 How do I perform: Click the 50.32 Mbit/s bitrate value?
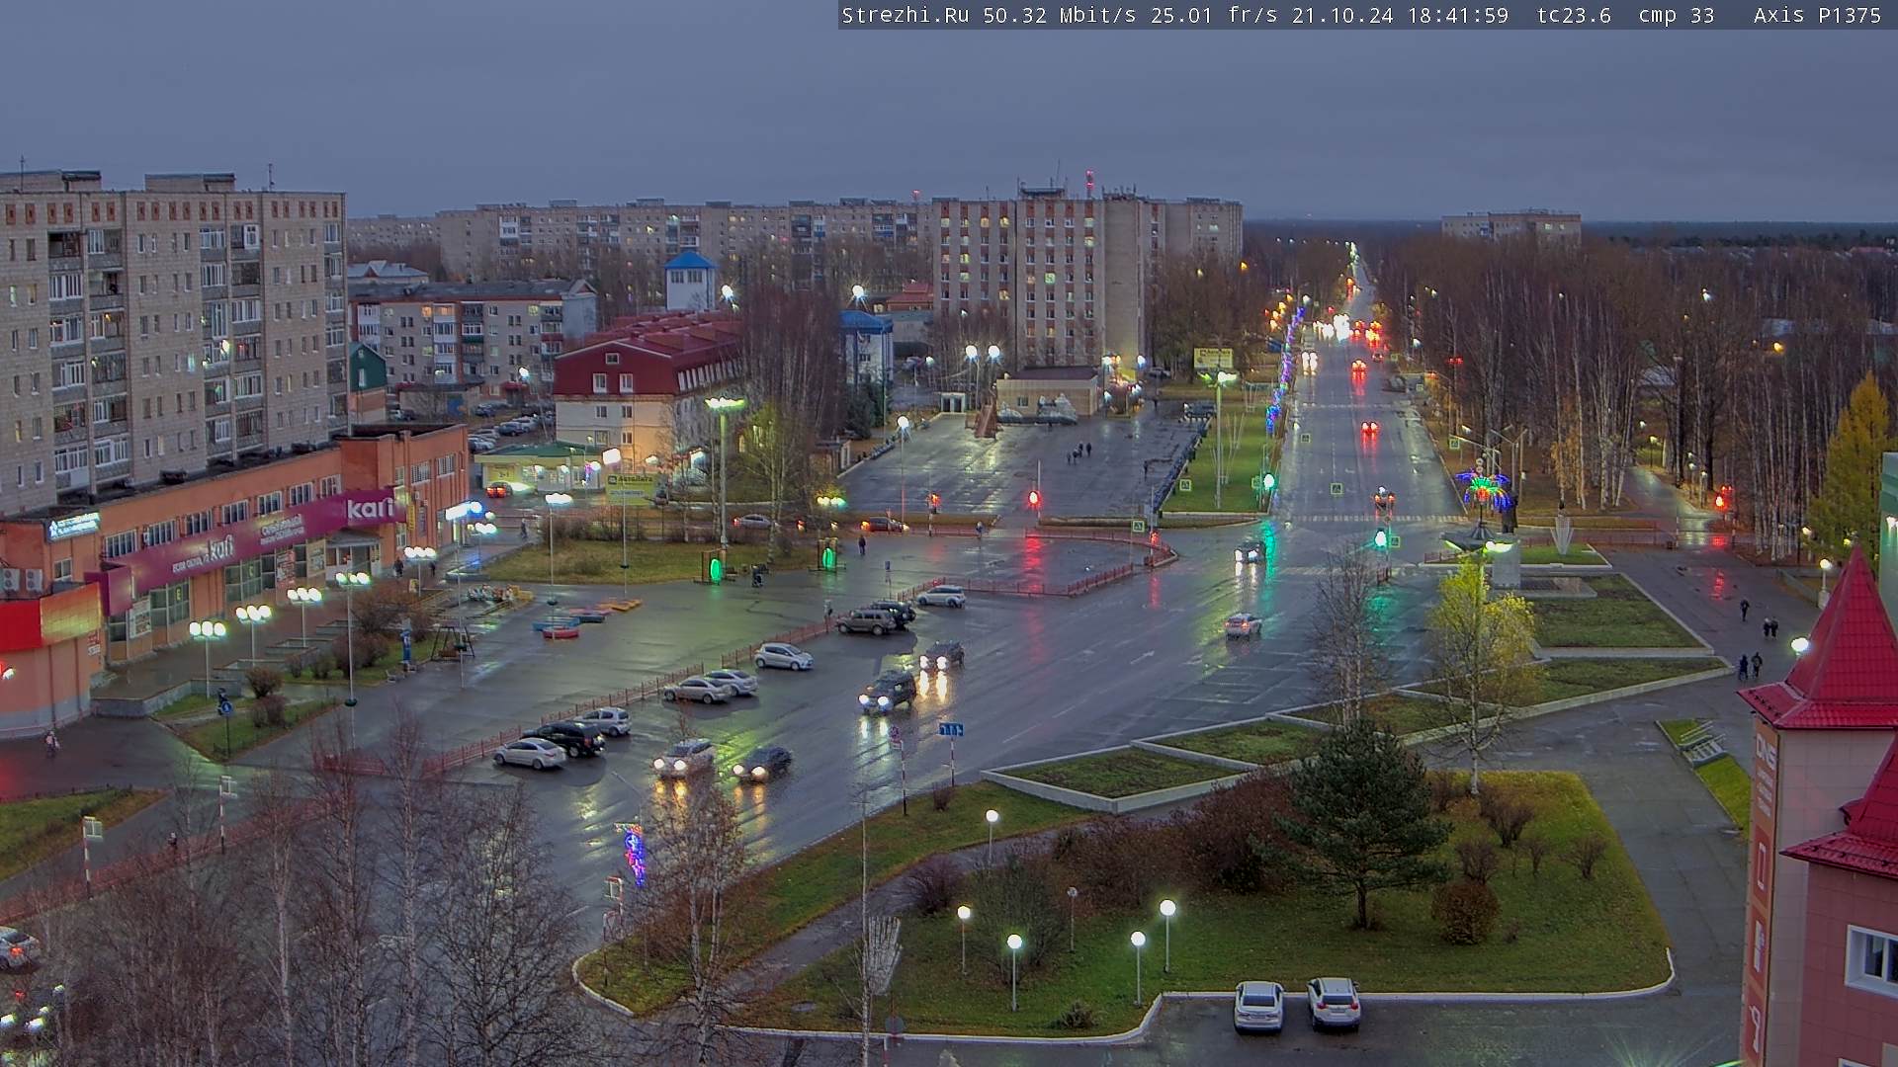[1060, 15]
